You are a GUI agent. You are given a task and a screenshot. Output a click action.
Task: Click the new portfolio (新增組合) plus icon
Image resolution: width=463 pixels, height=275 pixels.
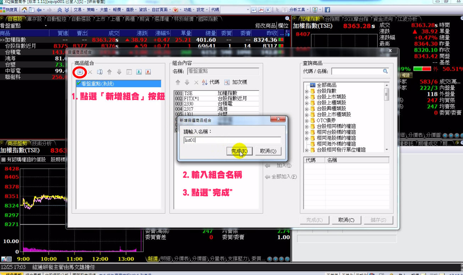tap(80, 72)
